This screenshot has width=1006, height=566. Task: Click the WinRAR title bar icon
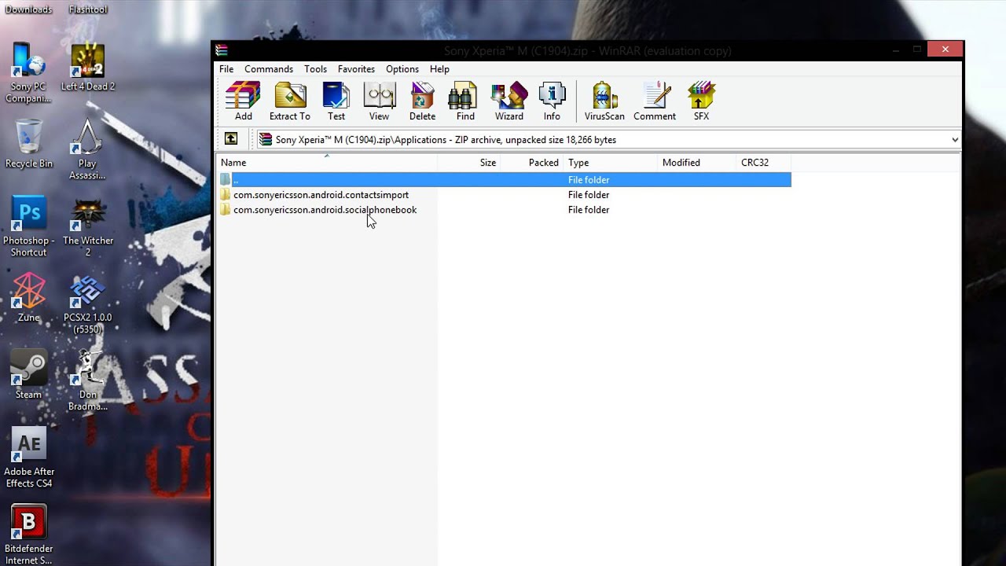222,50
